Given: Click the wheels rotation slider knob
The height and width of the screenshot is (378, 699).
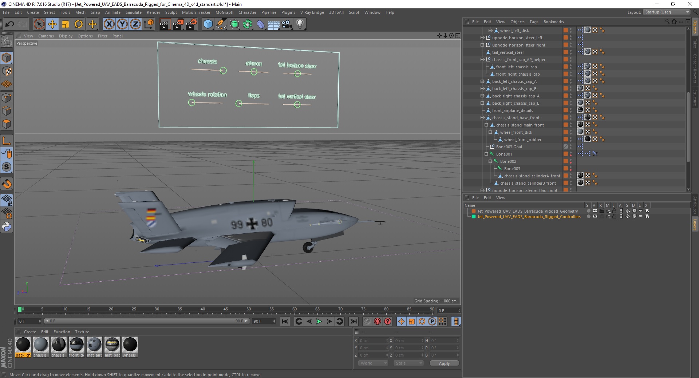Looking at the screenshot, I should coord(191,102).
